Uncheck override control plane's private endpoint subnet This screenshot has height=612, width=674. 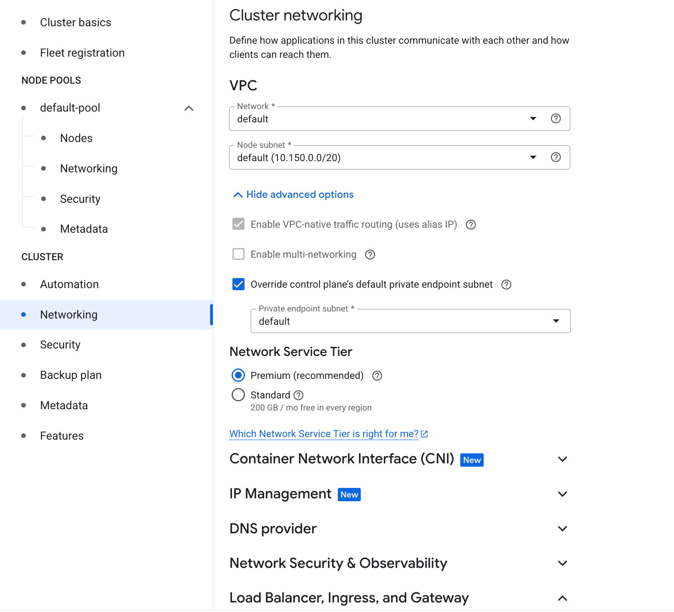pos(238,284)
